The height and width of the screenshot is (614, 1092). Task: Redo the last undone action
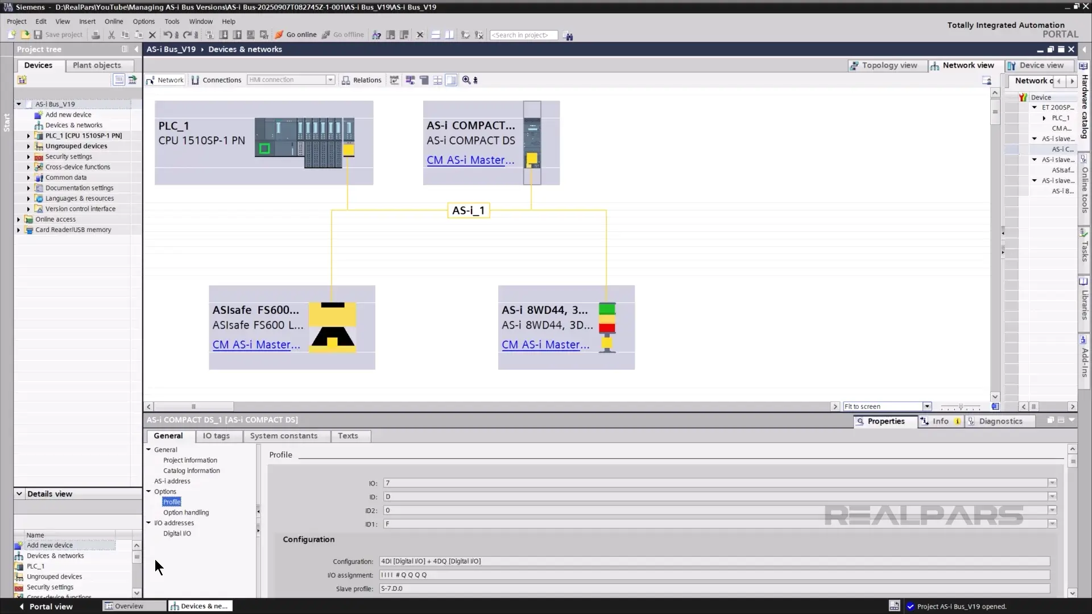[x=187, y=35]
